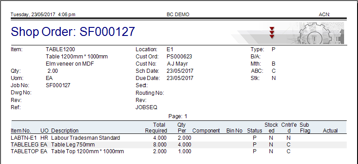Click the customer name A J Mayr
358x164 pixels.
(177, 64)
